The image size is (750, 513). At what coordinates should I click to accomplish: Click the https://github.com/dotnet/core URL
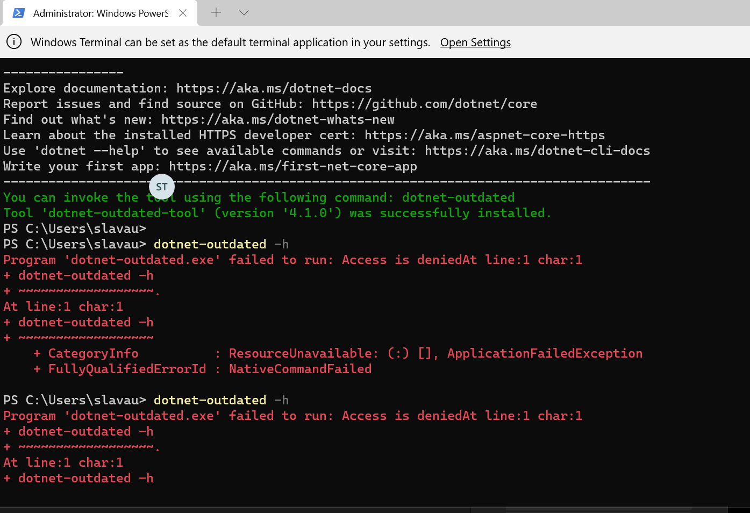(425, 104)
